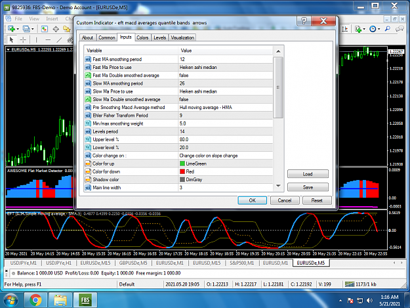The width and height of the screenshot is (410, 308).
Task: Close the Terminal panel with its x
Action: pyautogui.click(x=7, y=271)
